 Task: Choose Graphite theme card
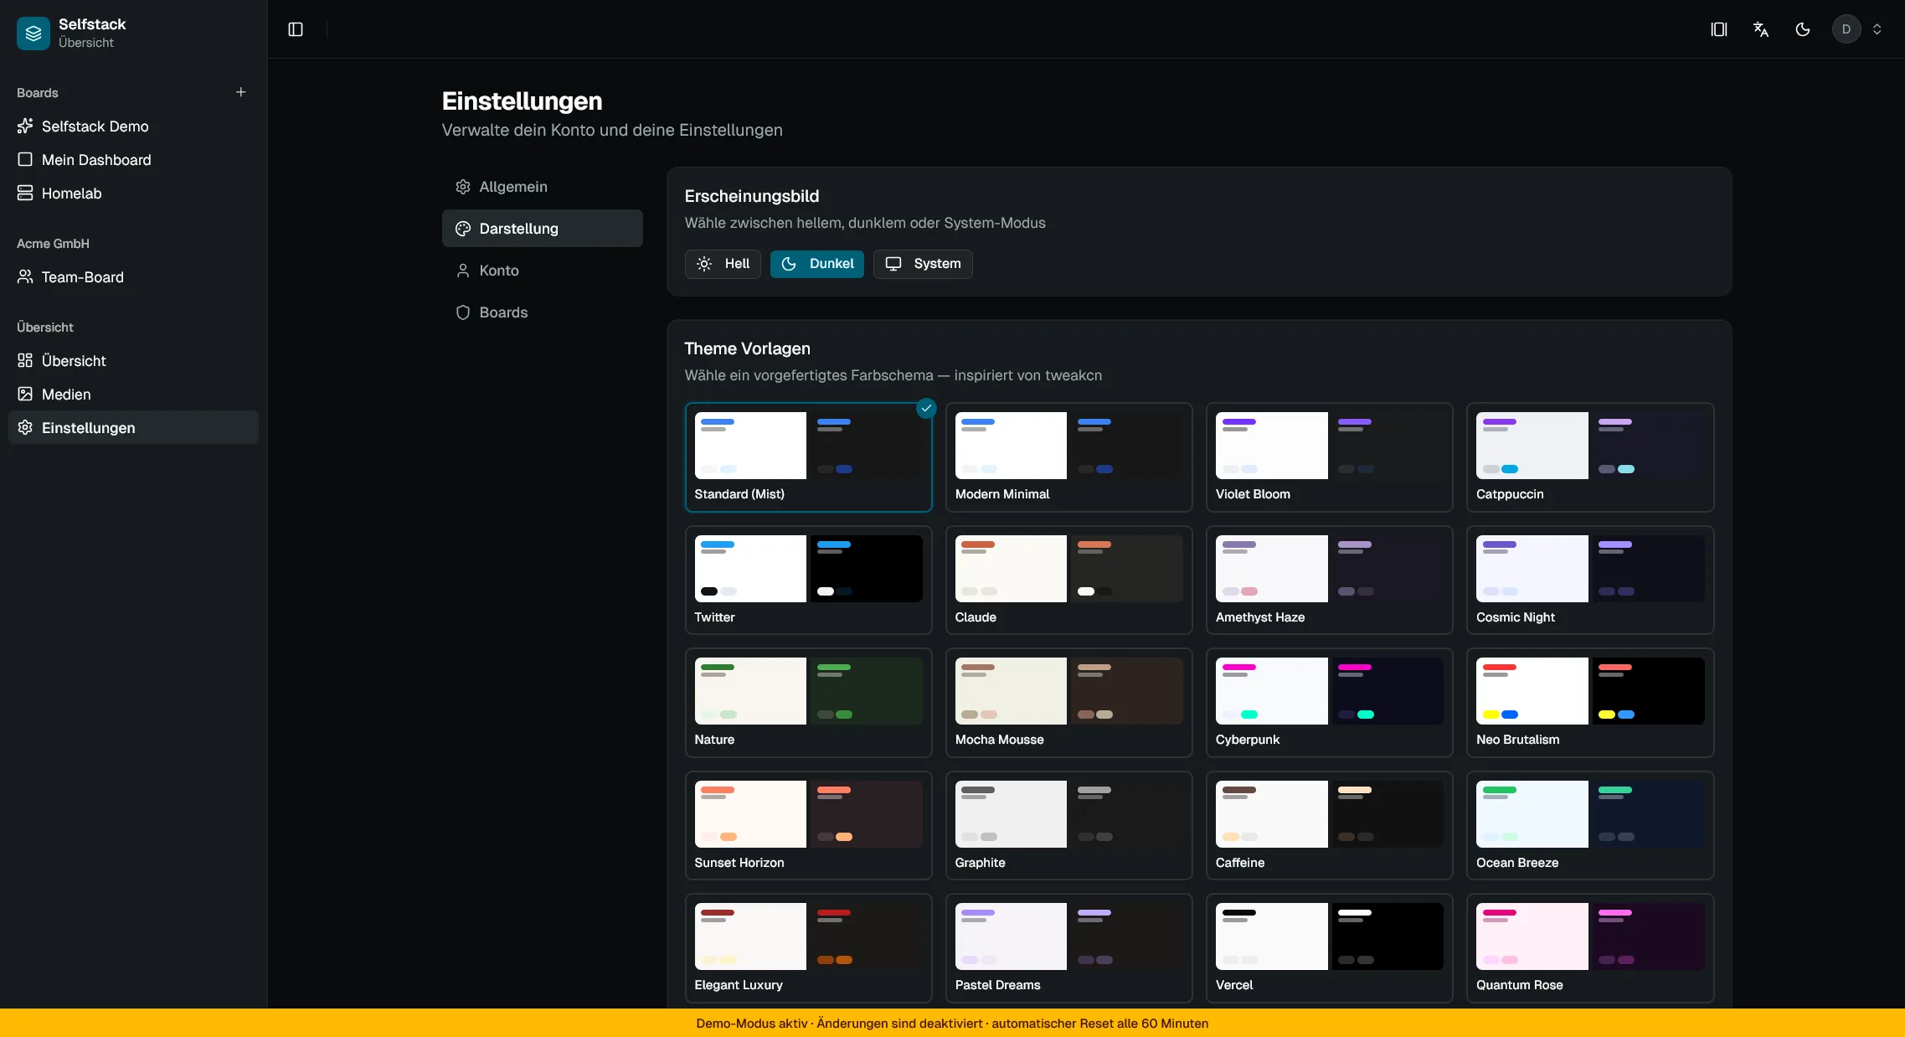pyautogui.click(x=1069, y=826)
